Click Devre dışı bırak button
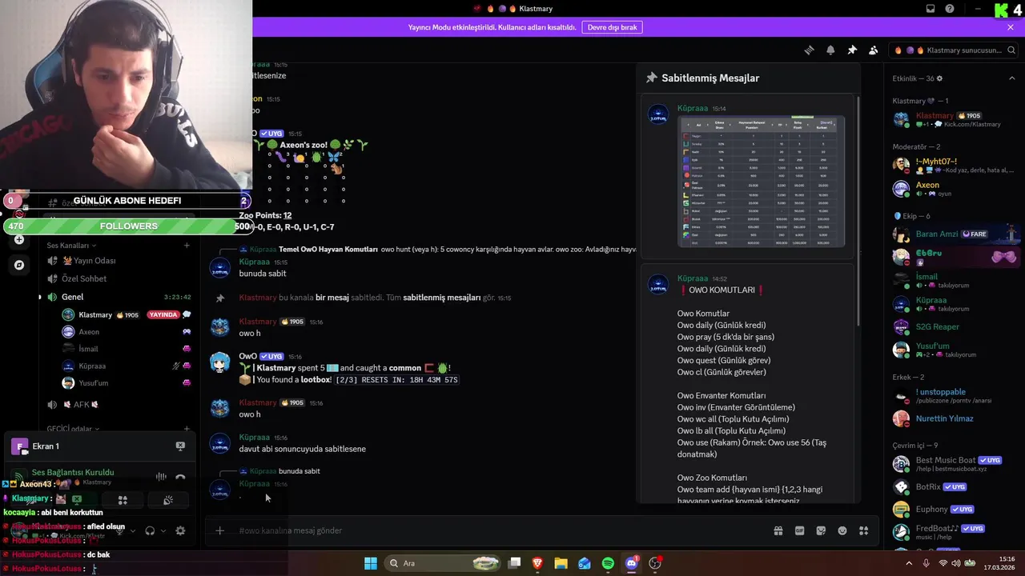The height and width of the screenshot is (576, 1025). tap(612, 27)
